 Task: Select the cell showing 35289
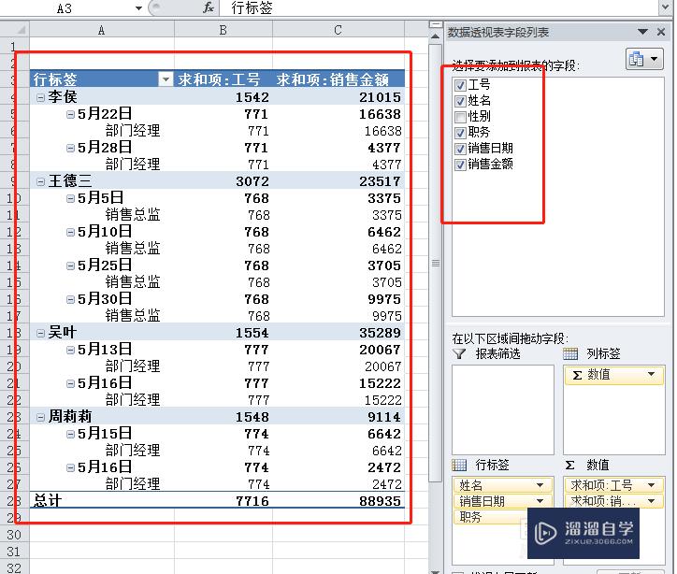(x=338, y=333)
